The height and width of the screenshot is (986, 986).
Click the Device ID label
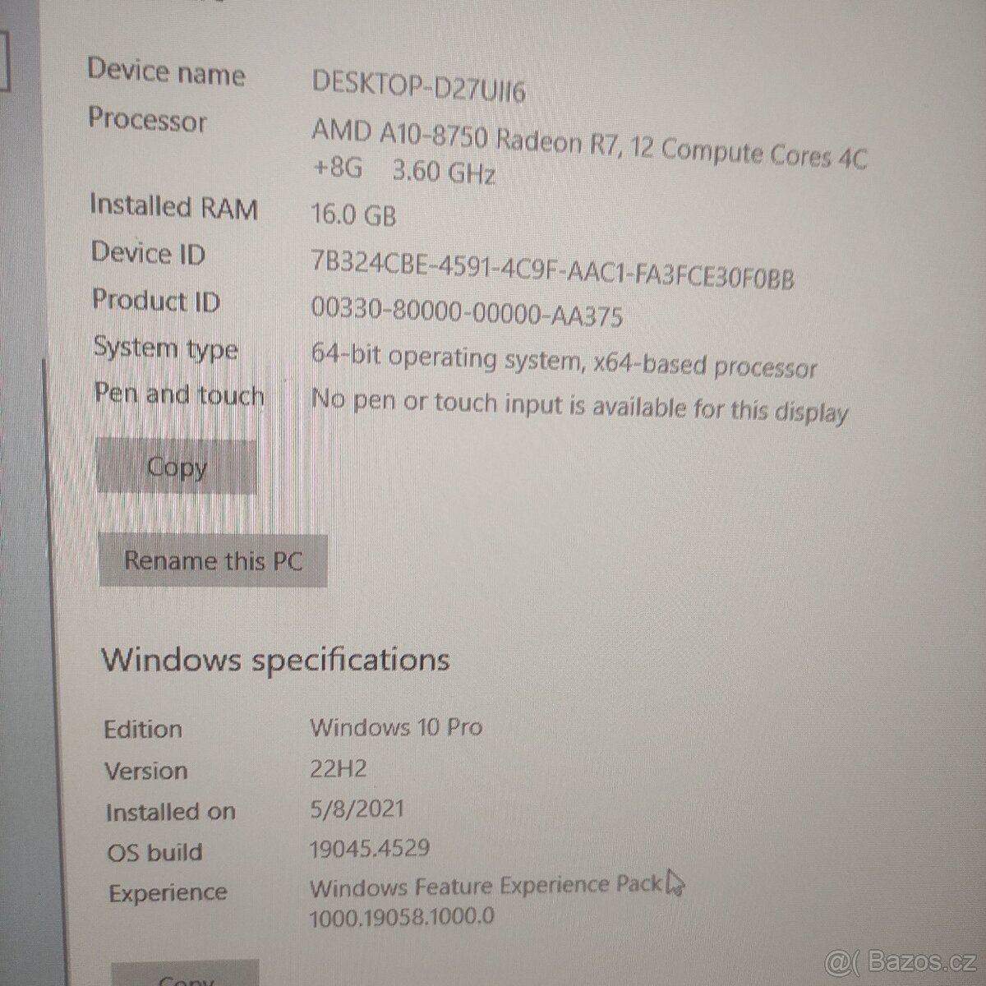point(148,253)
